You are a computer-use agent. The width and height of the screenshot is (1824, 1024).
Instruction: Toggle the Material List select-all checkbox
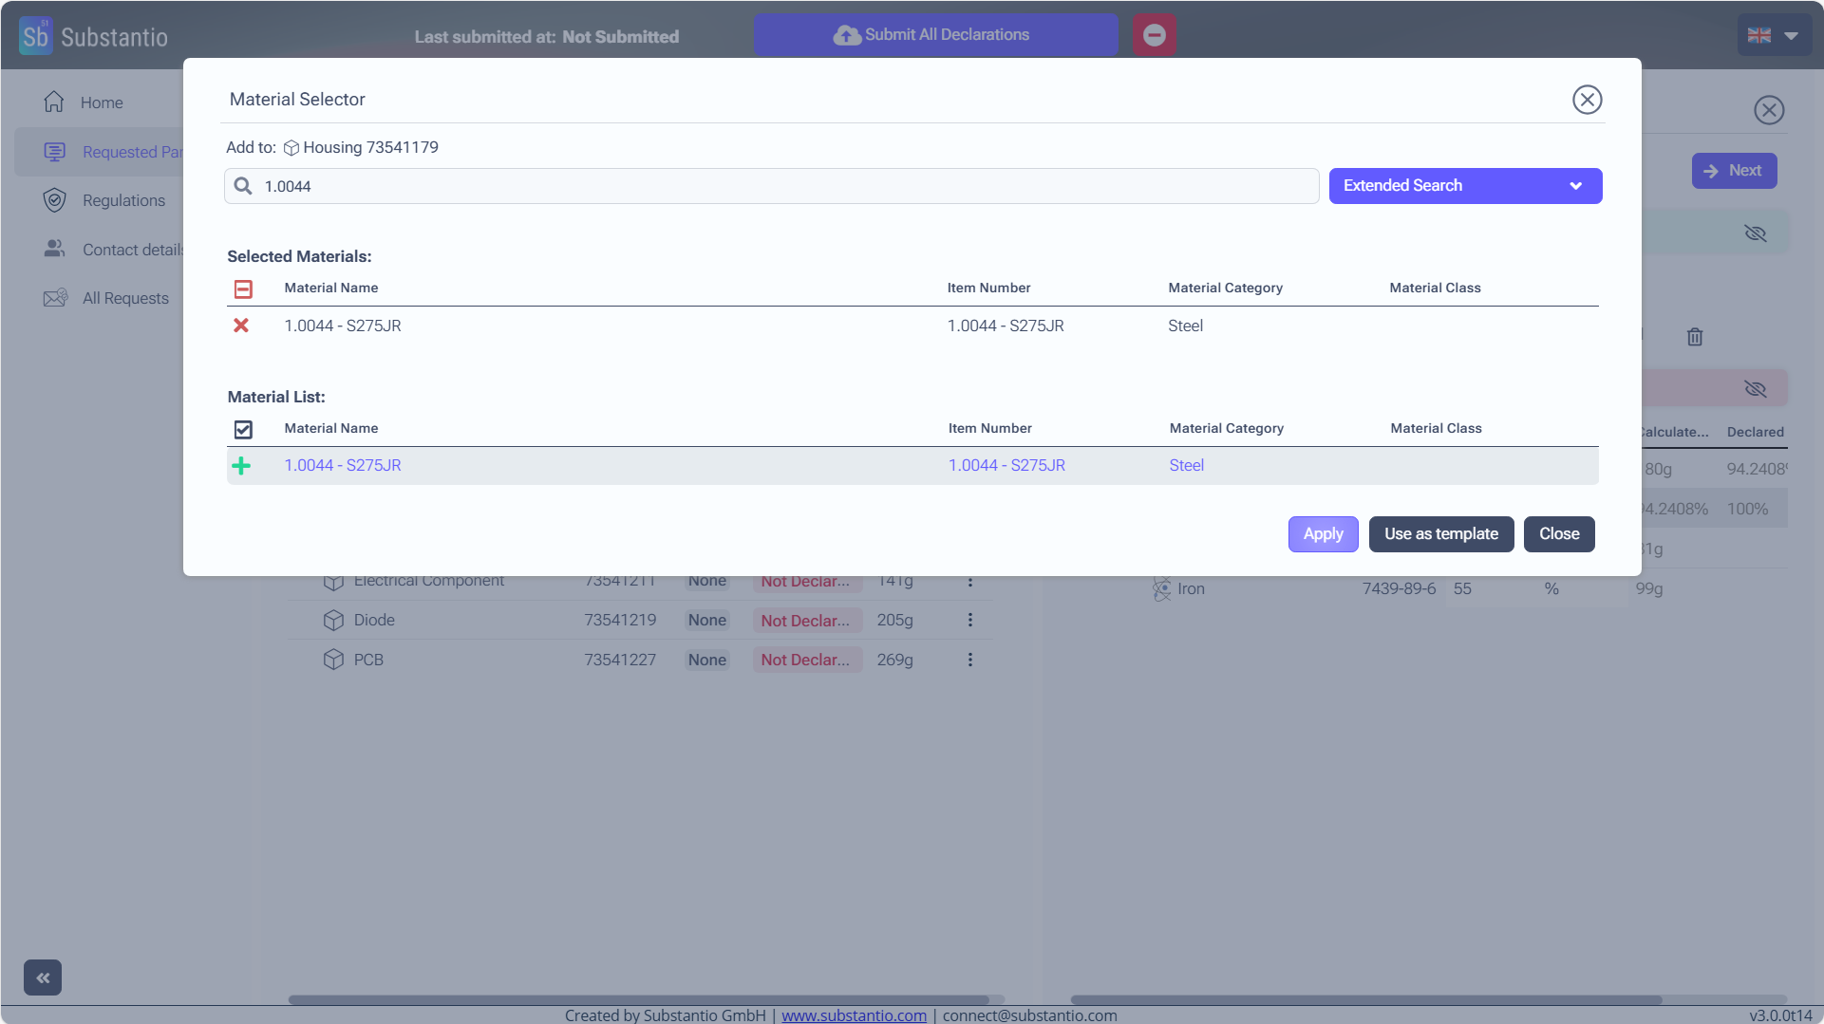243,430
